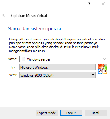Expand the Name field dropdown chevron
This screenshot has width=110, height=119.
point(105,59)
